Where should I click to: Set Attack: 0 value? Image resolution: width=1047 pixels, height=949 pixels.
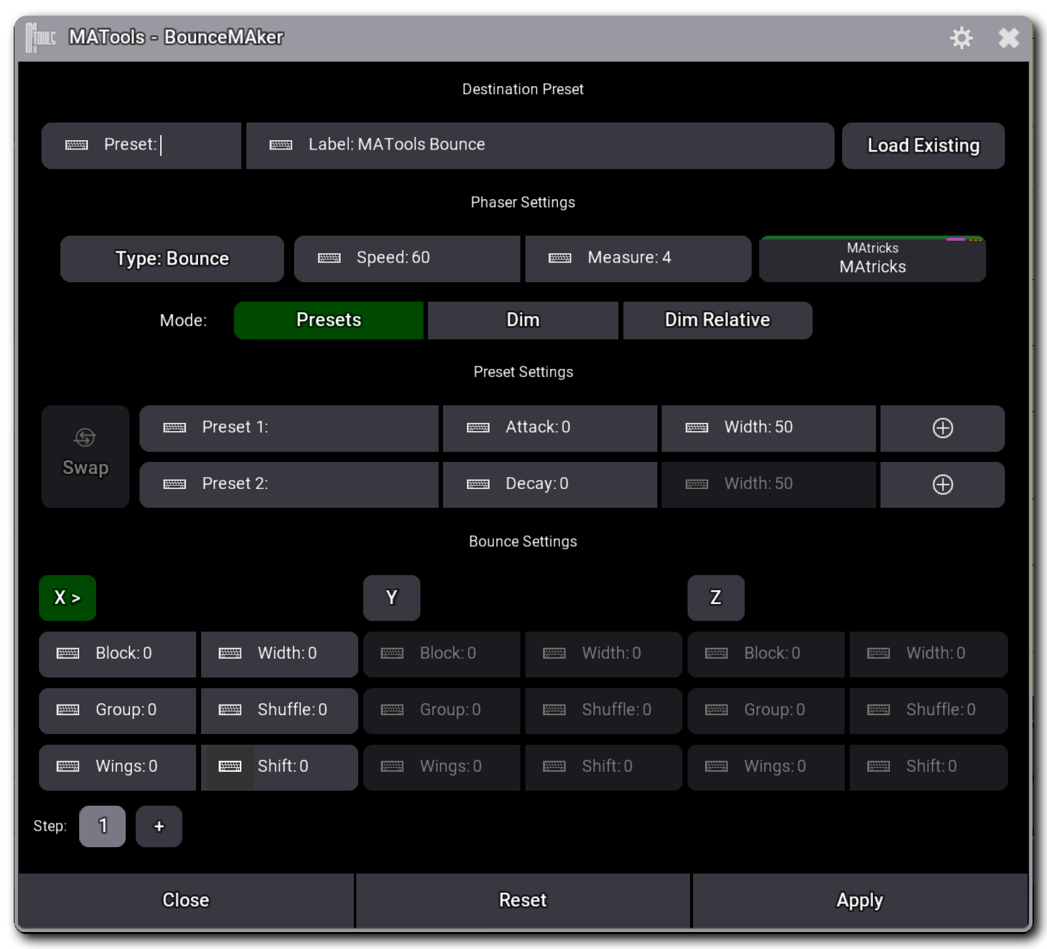point(550,429)
